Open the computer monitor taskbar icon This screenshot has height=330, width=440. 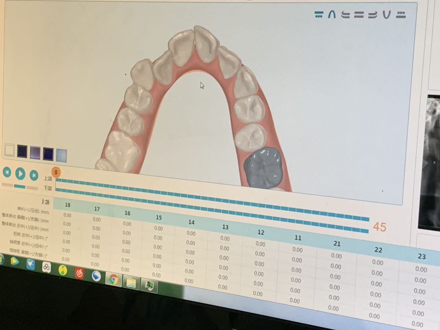pyautogui.click(x=149, y=286)
